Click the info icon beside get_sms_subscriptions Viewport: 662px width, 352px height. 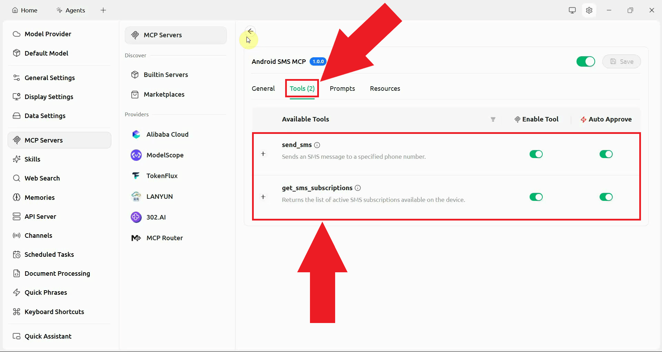click(358, 188)
